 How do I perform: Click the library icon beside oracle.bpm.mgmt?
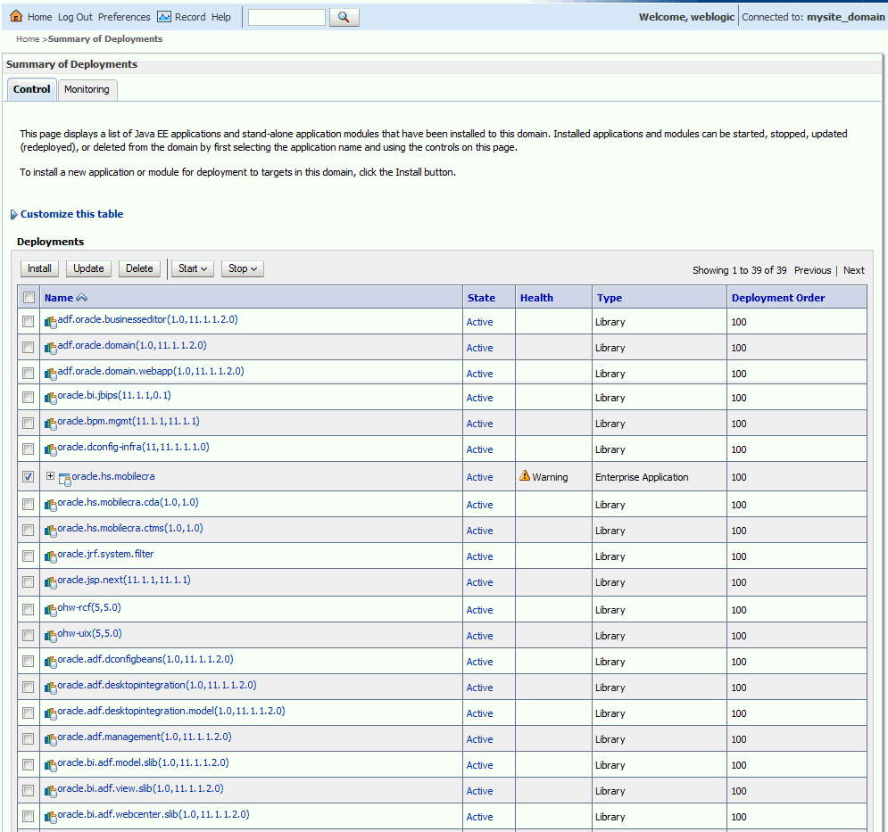(50, 424)
